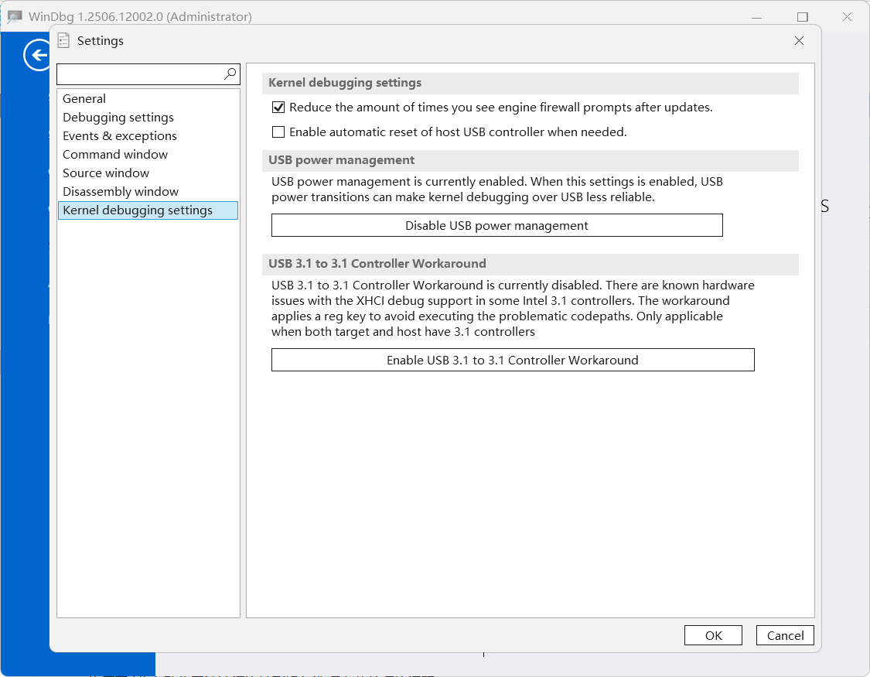
Task: Close the Settings dialog with X
Action: coord(799,40)
